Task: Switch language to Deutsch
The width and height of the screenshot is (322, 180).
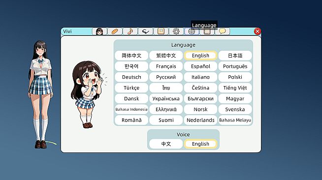Action: coord(131,77)
